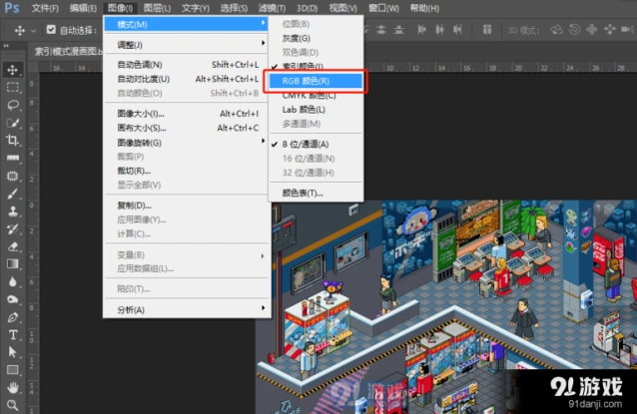Screen dimensions: 637x414
Task: Select the Zoom tool
Action: pos(13,405)
